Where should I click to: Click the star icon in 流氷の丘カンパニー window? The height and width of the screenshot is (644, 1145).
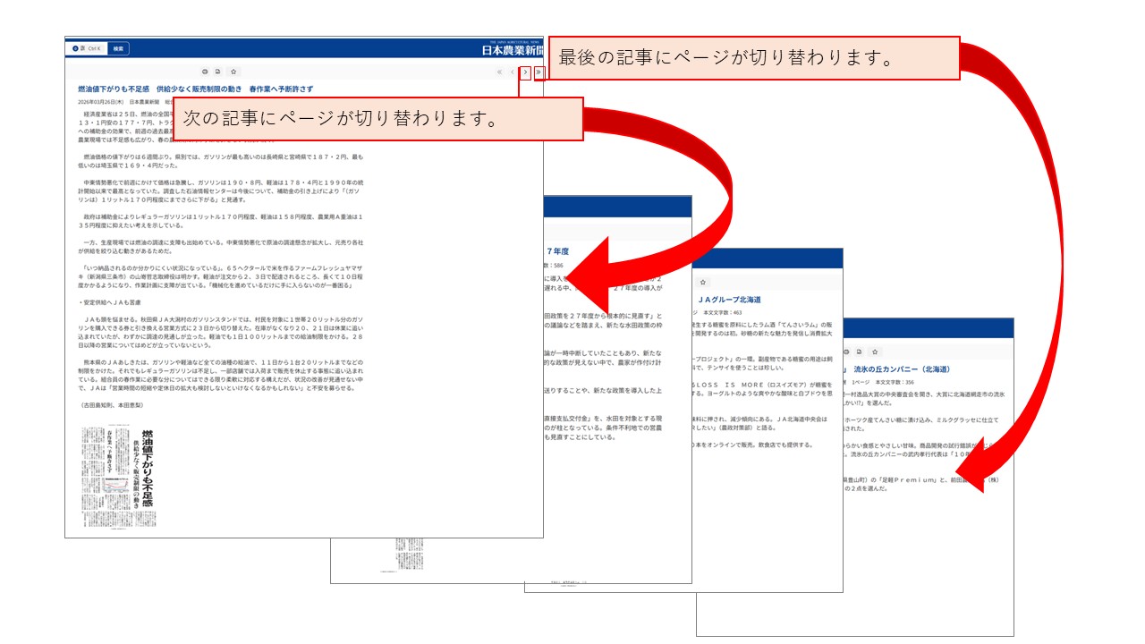point(875,352)
